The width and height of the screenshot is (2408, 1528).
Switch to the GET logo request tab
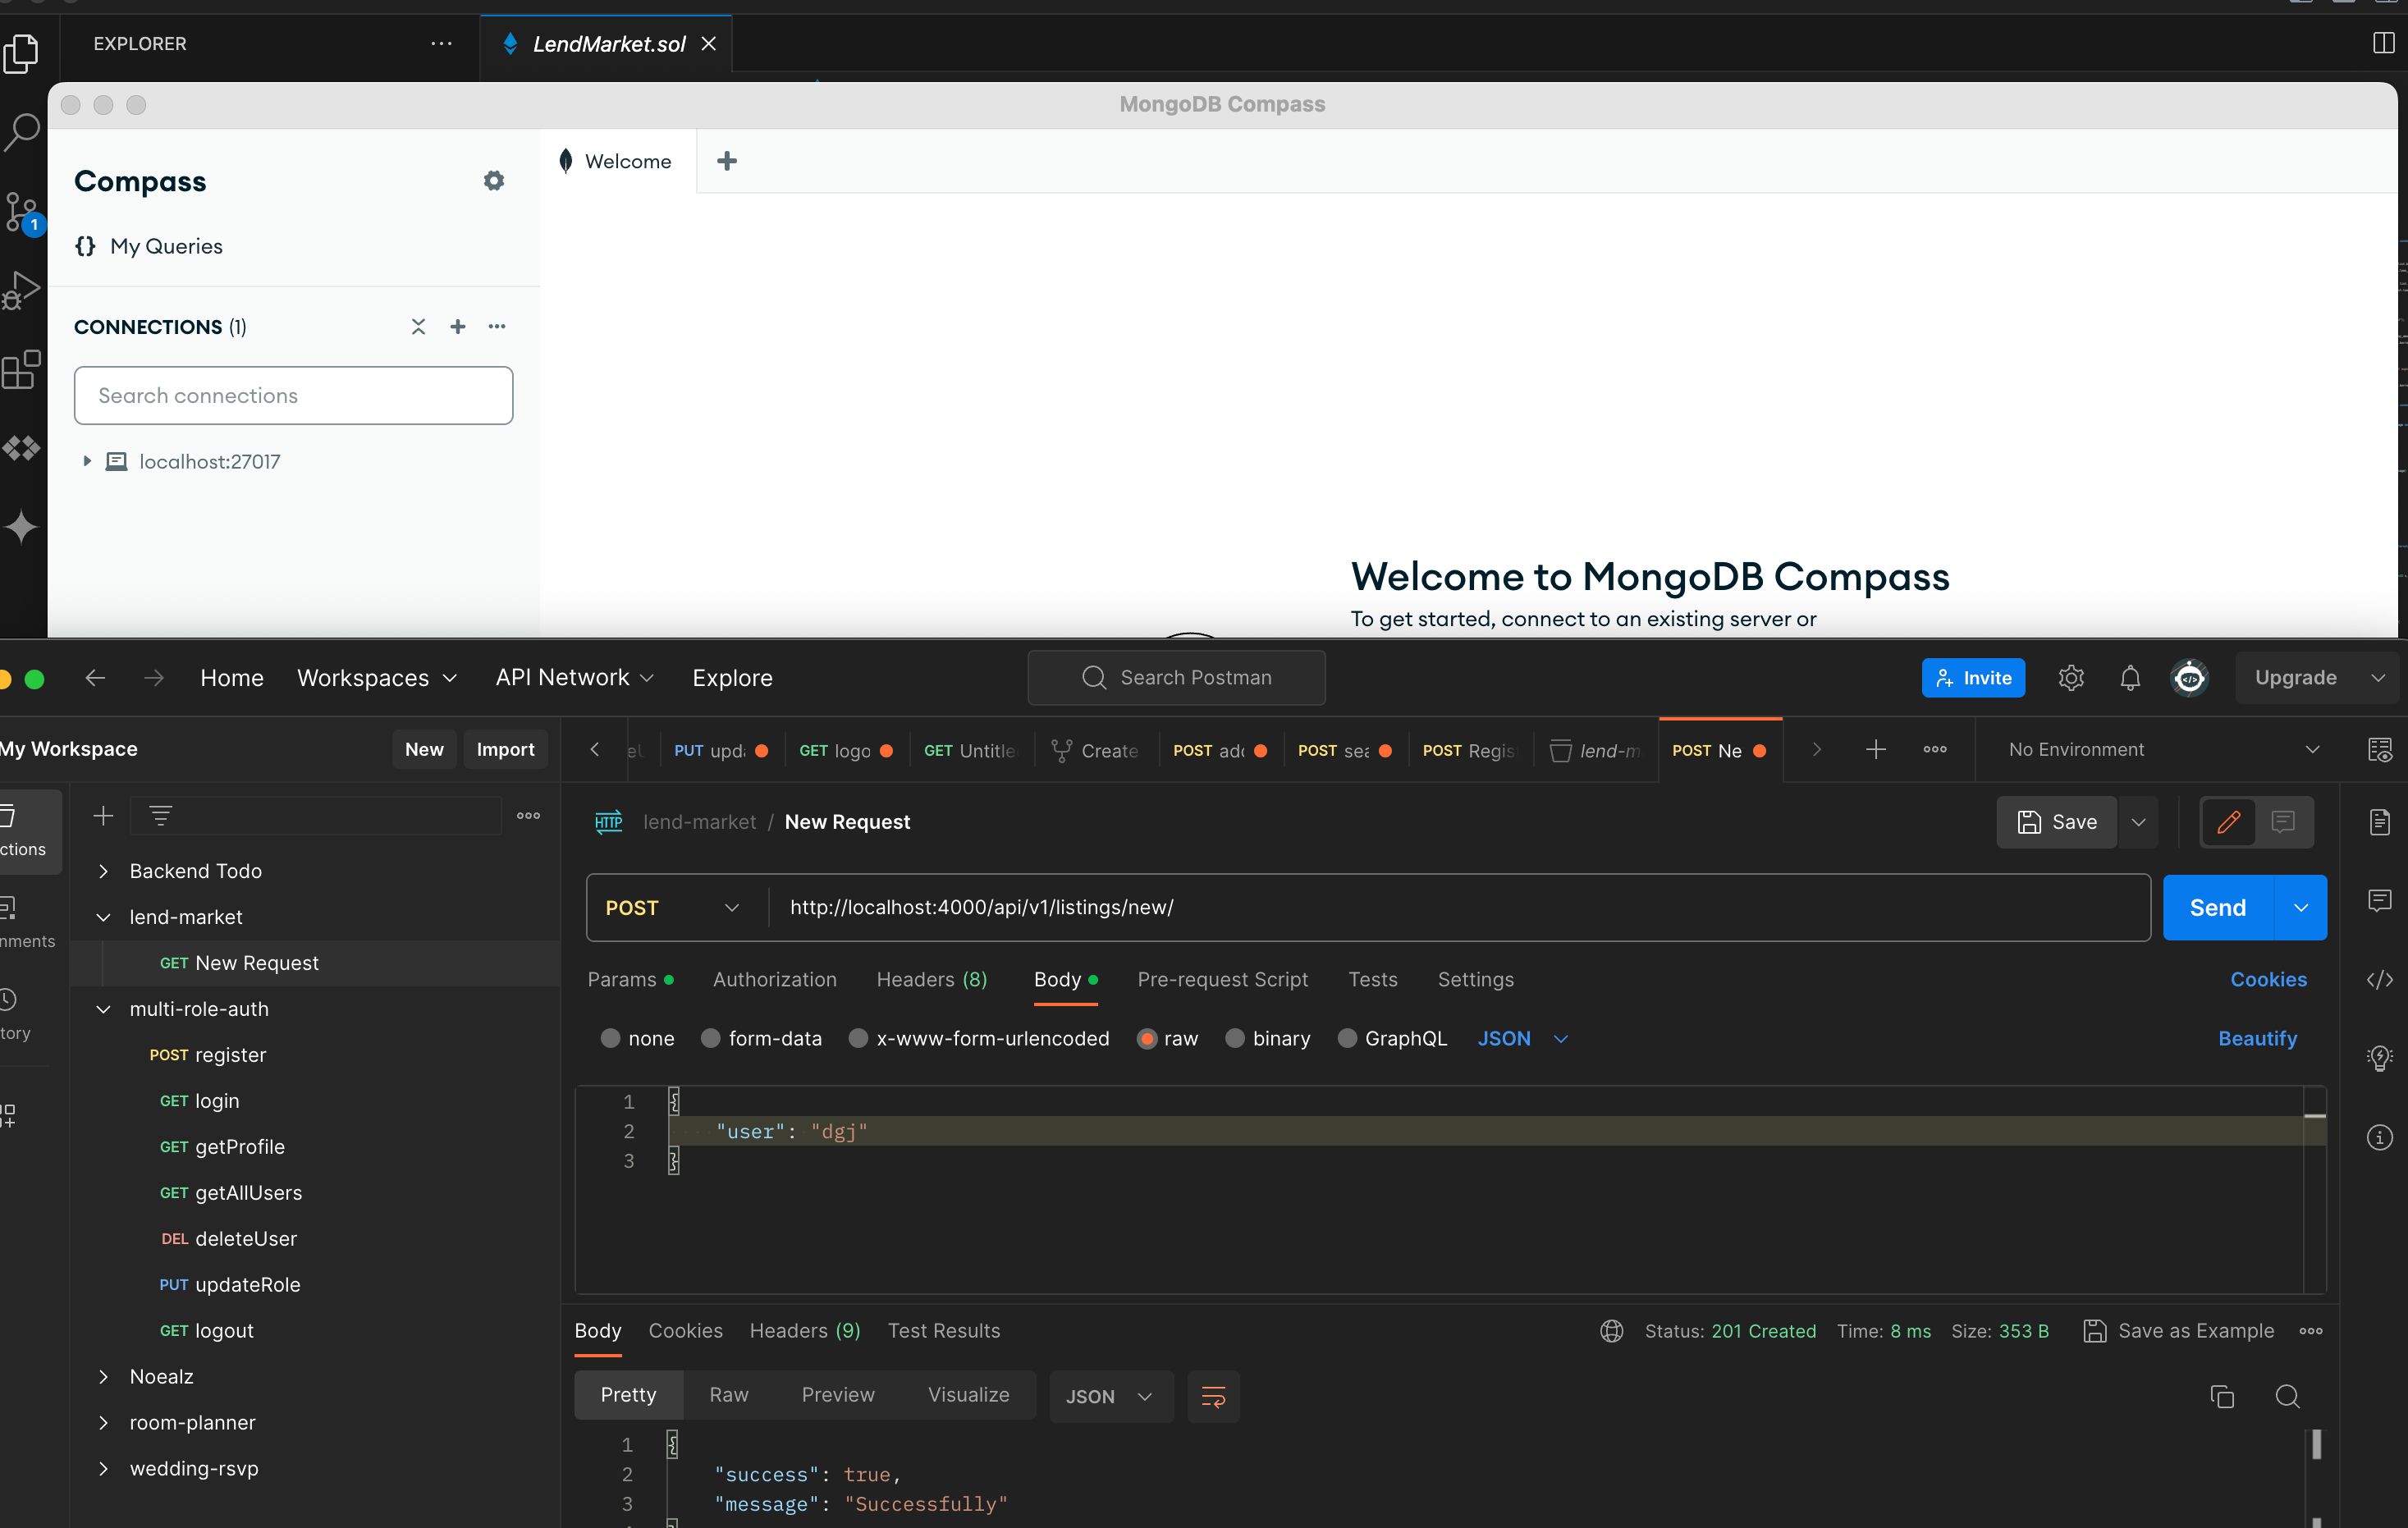click(x=845, y=750)
